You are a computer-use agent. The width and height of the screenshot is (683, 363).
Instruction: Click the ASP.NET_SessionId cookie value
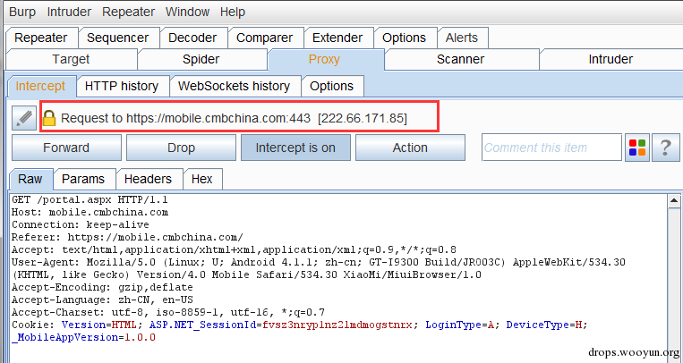[x=337, y=325]
